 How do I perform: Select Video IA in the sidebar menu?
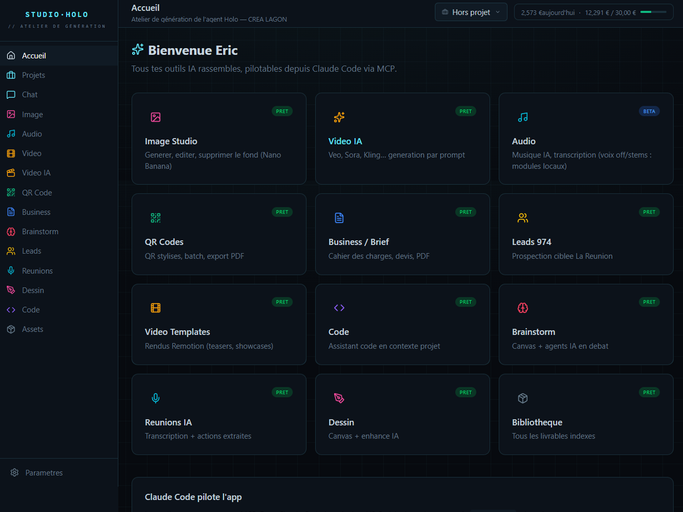point(59,172)
